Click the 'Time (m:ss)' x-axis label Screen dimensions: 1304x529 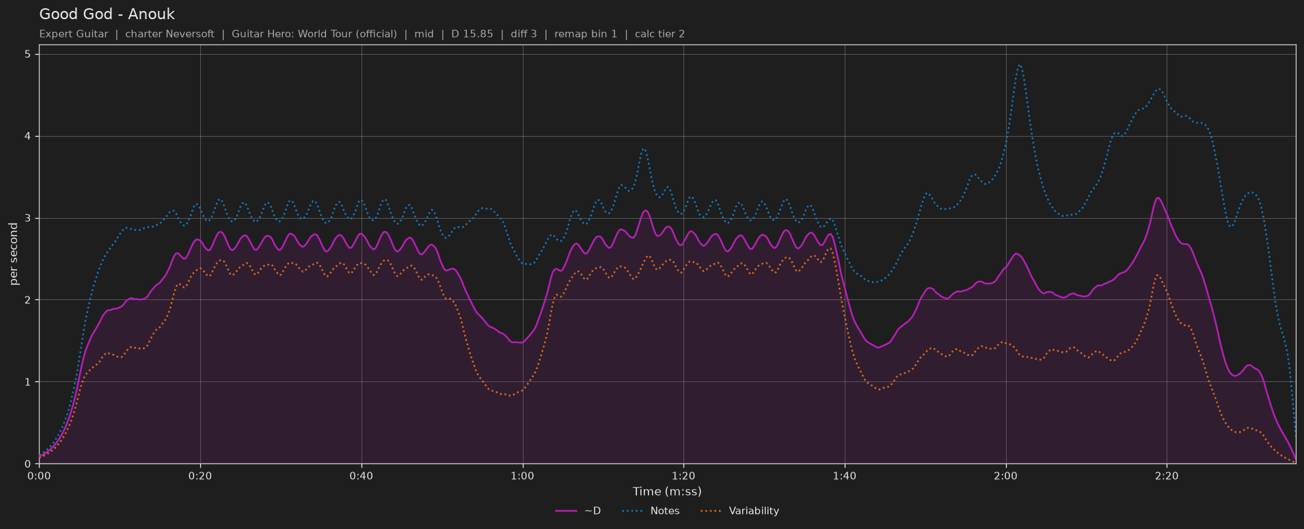667,491
